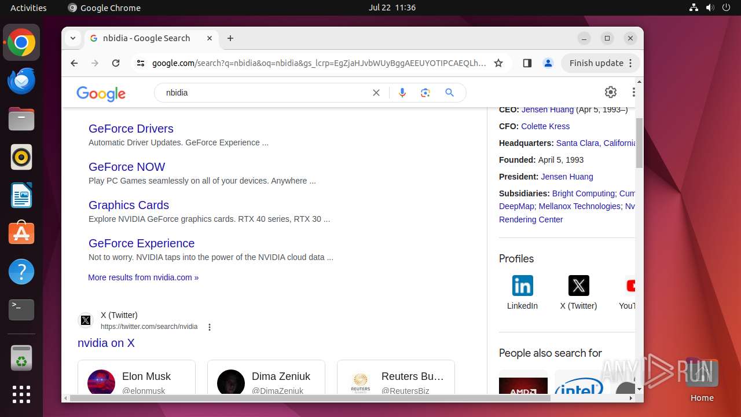Open the Intel thumbnail in People also search for
This screenshot has width=741, height=417.
[579, 382]
